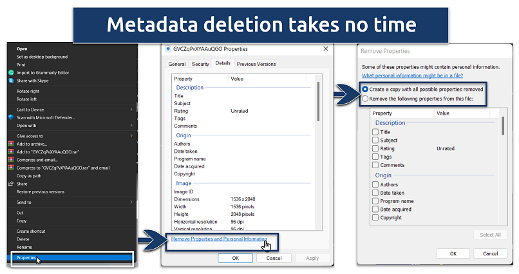Expand the Send to submenu arrow
The width and height of the screenshot is (519, 274).
[131, 202]
